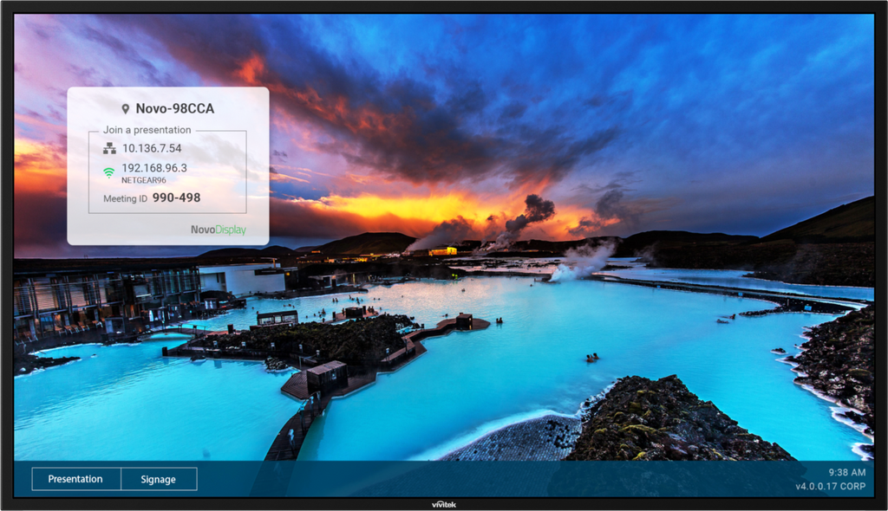Click the lit yellow building in the wallpaper

point(443,251)
